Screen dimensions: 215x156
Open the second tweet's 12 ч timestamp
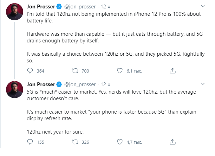point(106,84)
